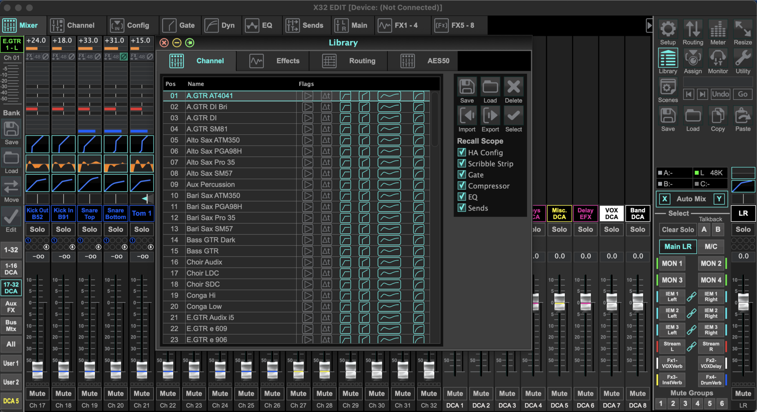Disable the Compressor recall scope option

tap(461, 186)
